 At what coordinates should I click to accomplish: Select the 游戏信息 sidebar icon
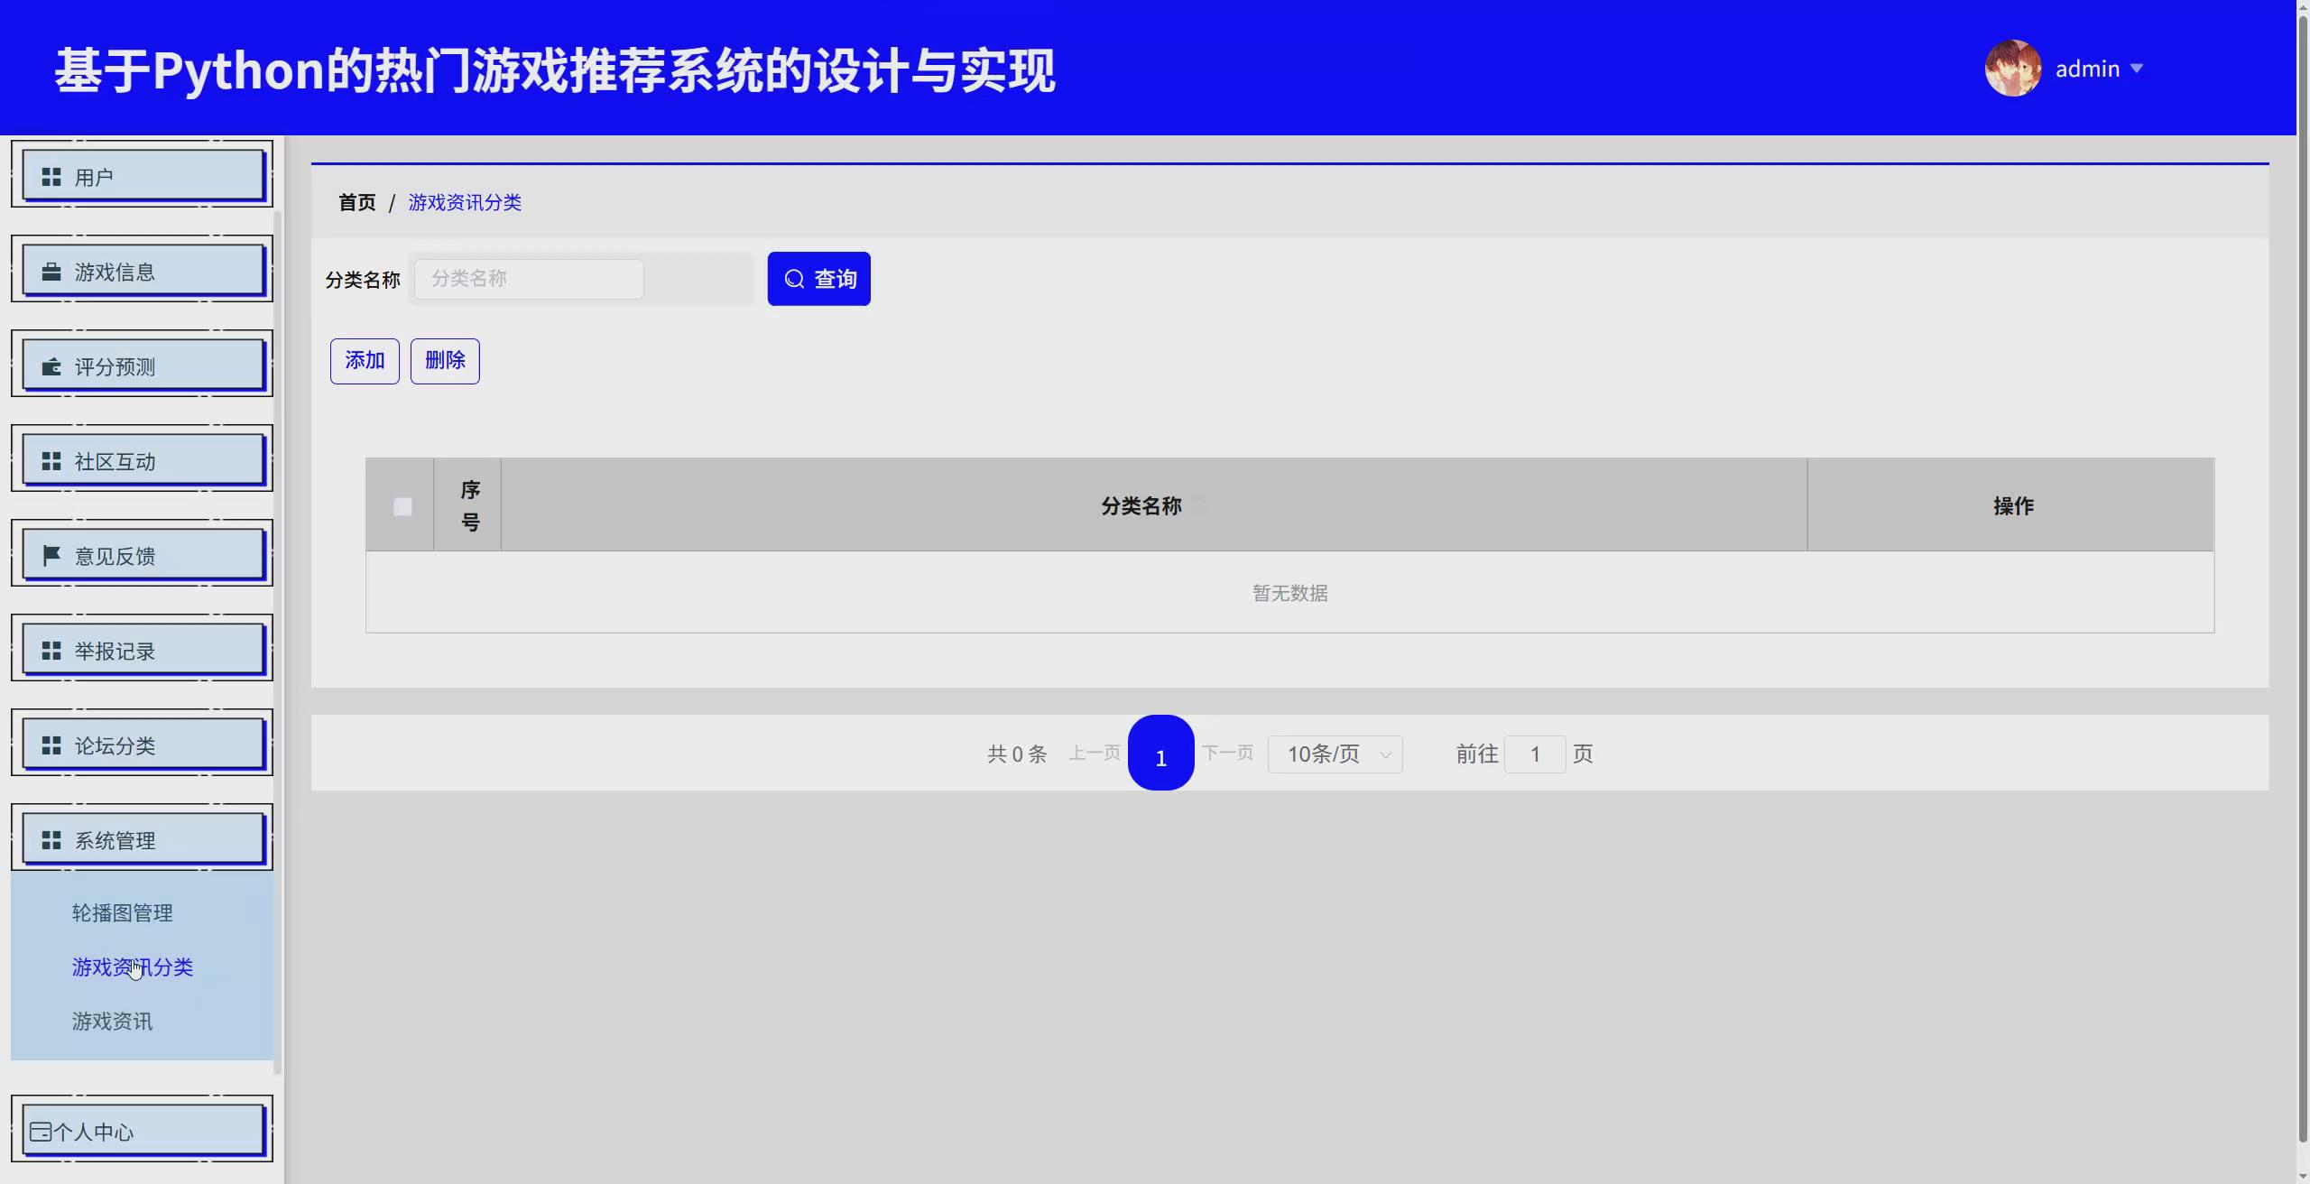click(x=51, y=270)
